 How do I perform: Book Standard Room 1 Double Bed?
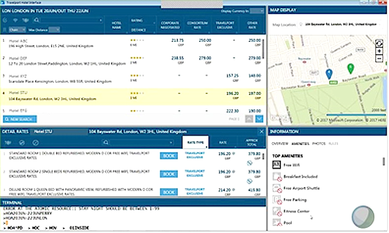pos(169,156)
